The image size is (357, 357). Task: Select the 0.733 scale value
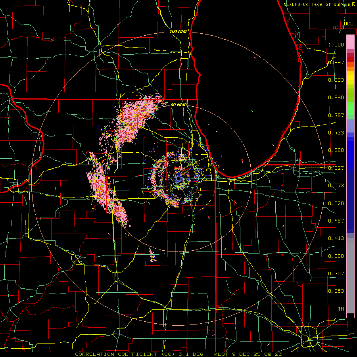pos(336,133)
